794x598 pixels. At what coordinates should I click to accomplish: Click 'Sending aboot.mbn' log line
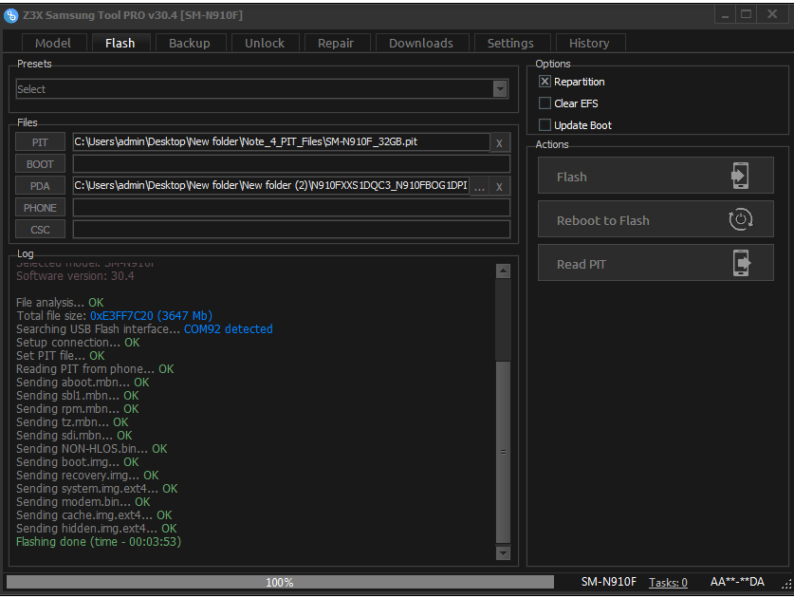coord(83,383)
